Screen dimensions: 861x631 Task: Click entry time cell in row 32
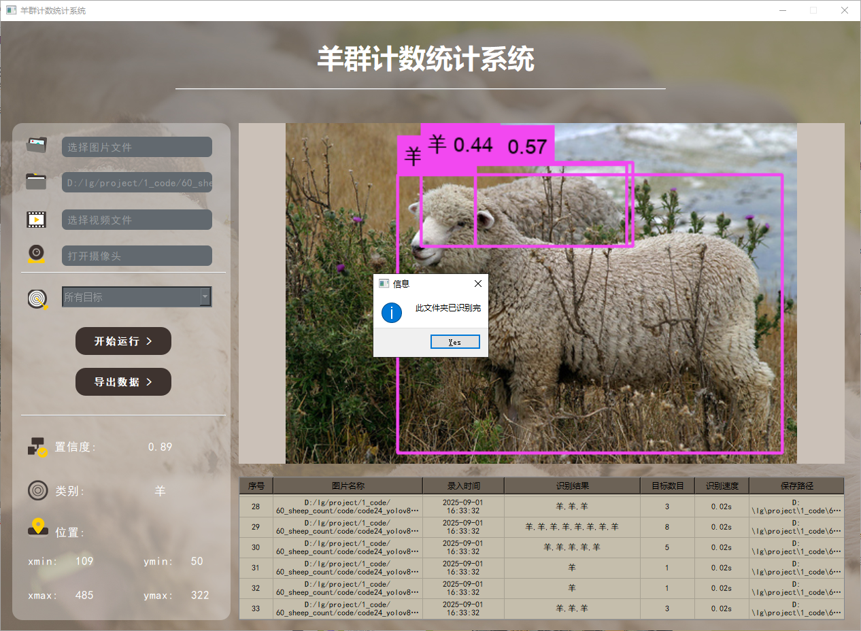463,588
